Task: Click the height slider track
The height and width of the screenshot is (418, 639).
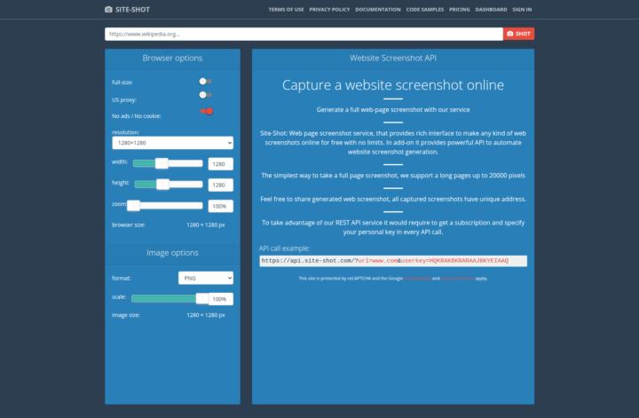Action: click(x=168, y=185)
